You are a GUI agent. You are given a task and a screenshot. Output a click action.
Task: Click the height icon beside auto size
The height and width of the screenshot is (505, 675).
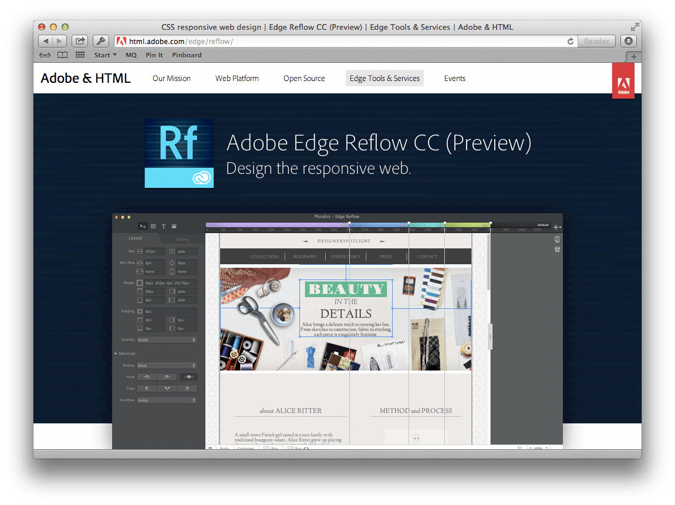pos(172,251)
